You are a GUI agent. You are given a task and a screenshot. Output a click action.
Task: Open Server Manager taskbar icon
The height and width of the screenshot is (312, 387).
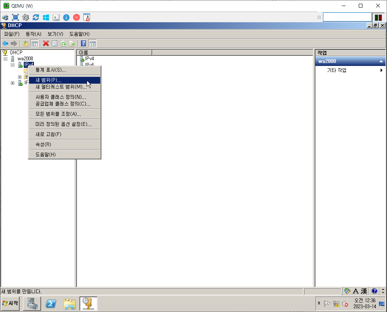click(32, 303)
